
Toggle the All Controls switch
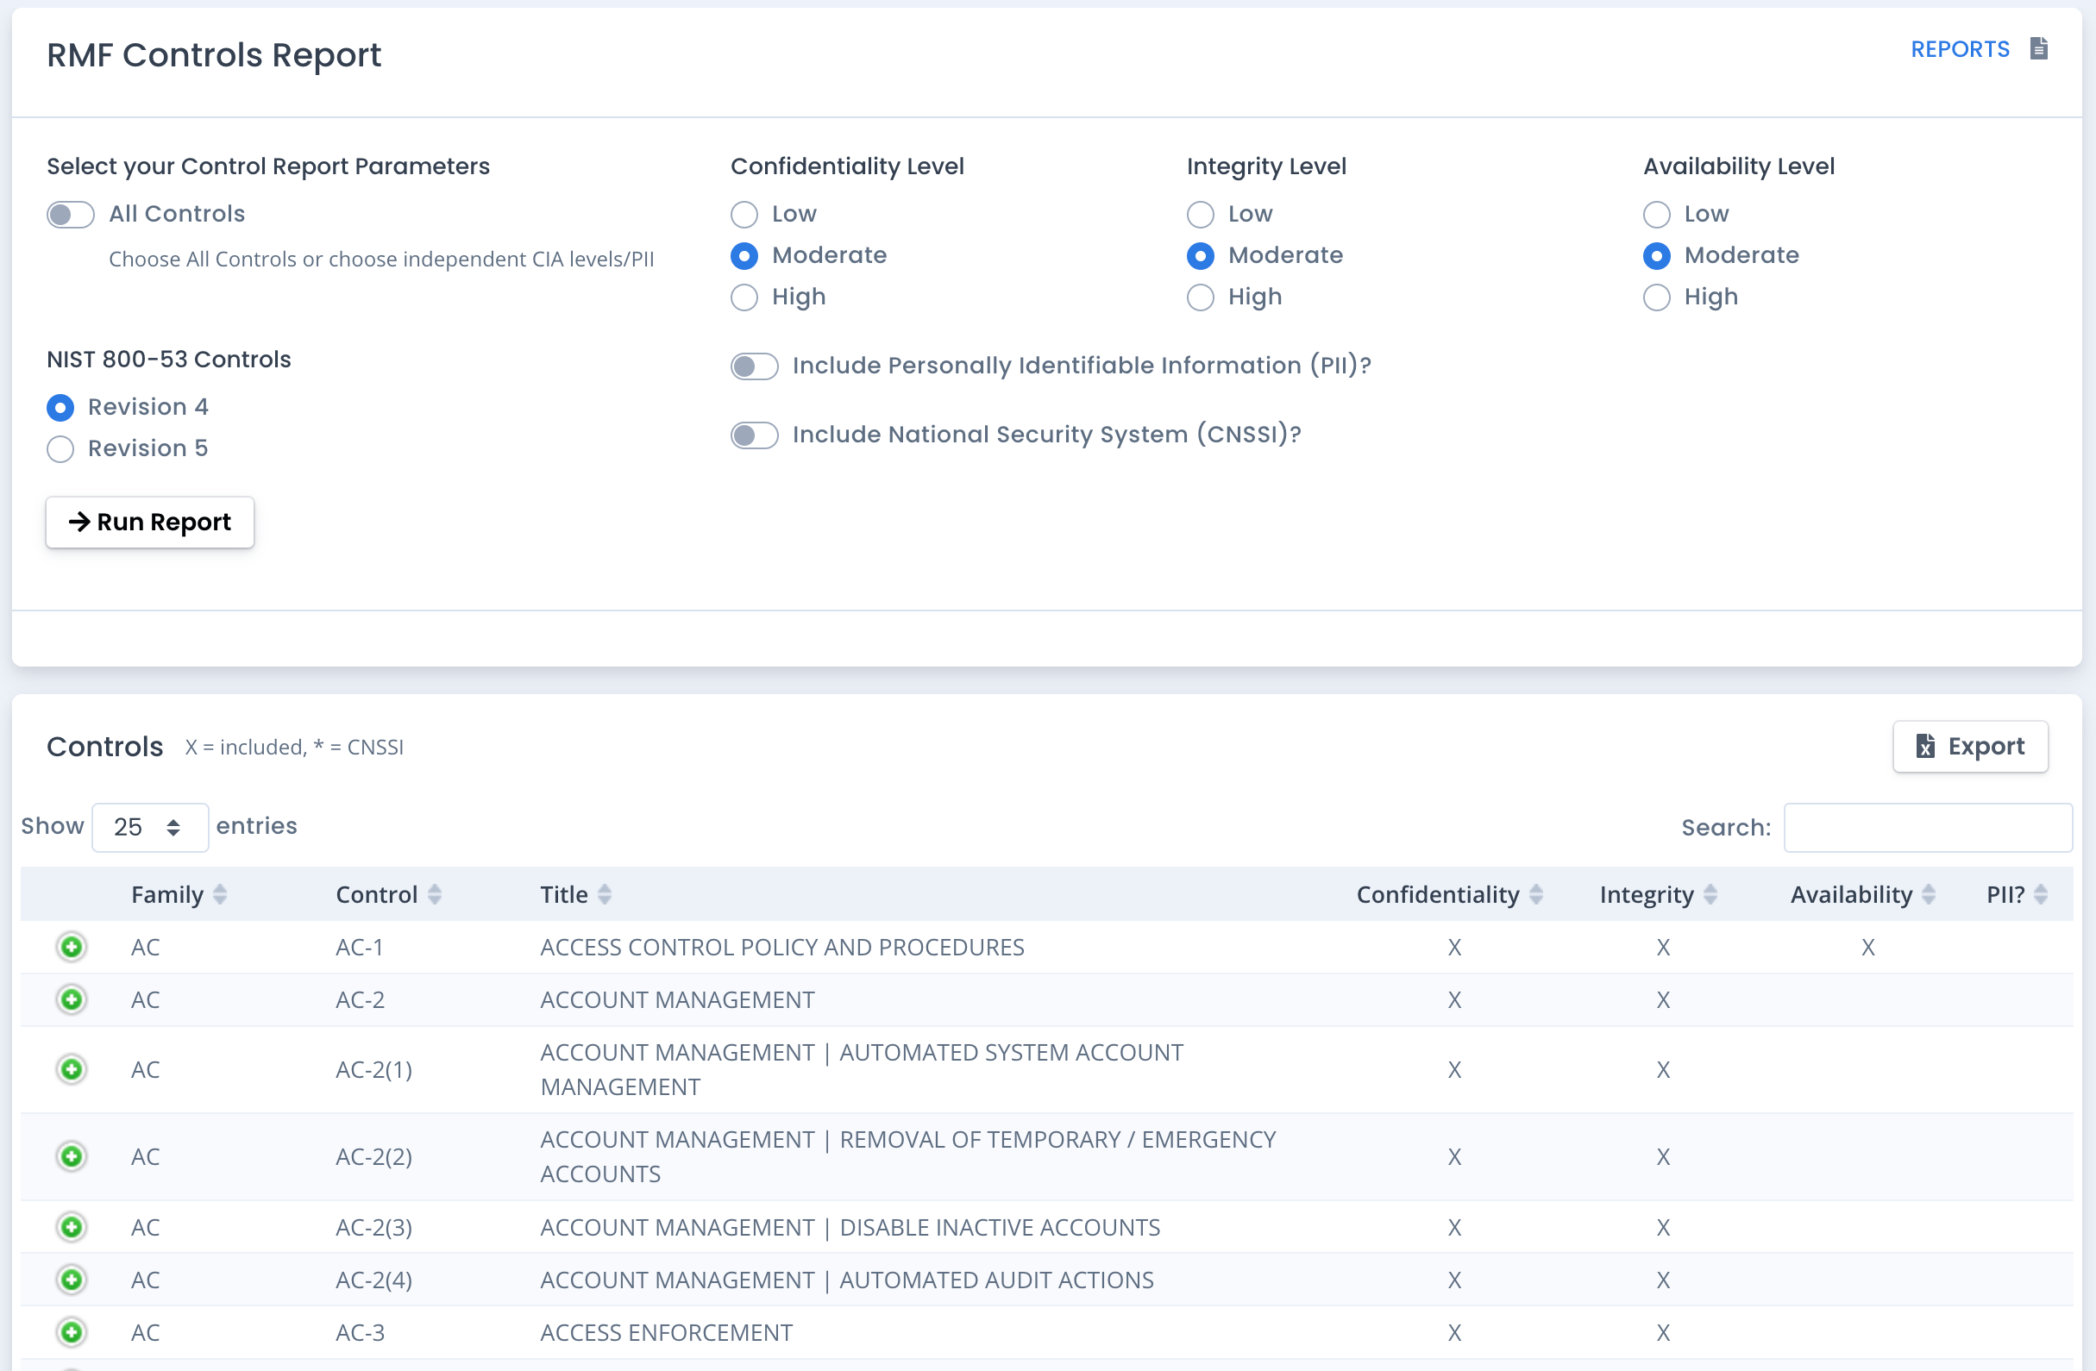coord(71,214)
